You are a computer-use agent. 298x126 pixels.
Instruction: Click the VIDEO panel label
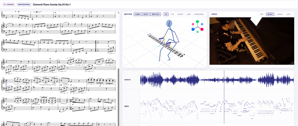tap(214, 14)
